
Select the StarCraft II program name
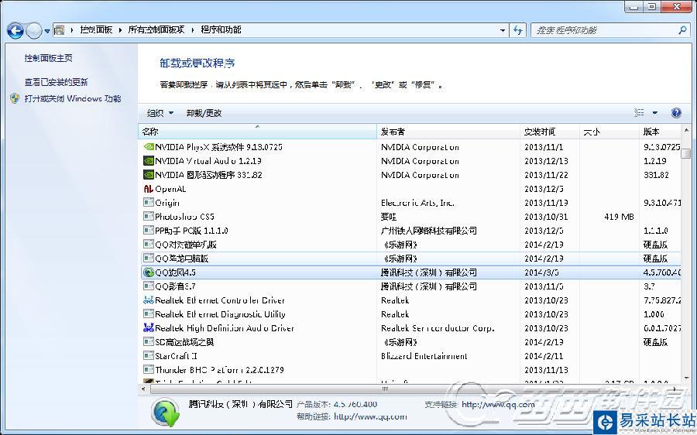[176, 356]
